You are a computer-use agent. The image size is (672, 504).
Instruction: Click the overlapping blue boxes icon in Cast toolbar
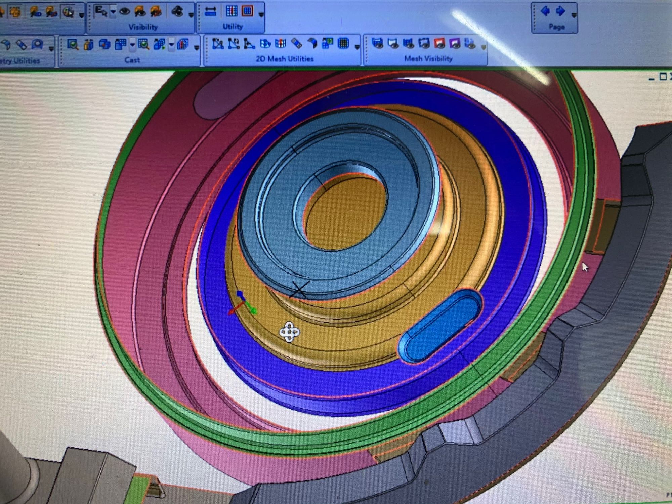(x=105, y=44)
